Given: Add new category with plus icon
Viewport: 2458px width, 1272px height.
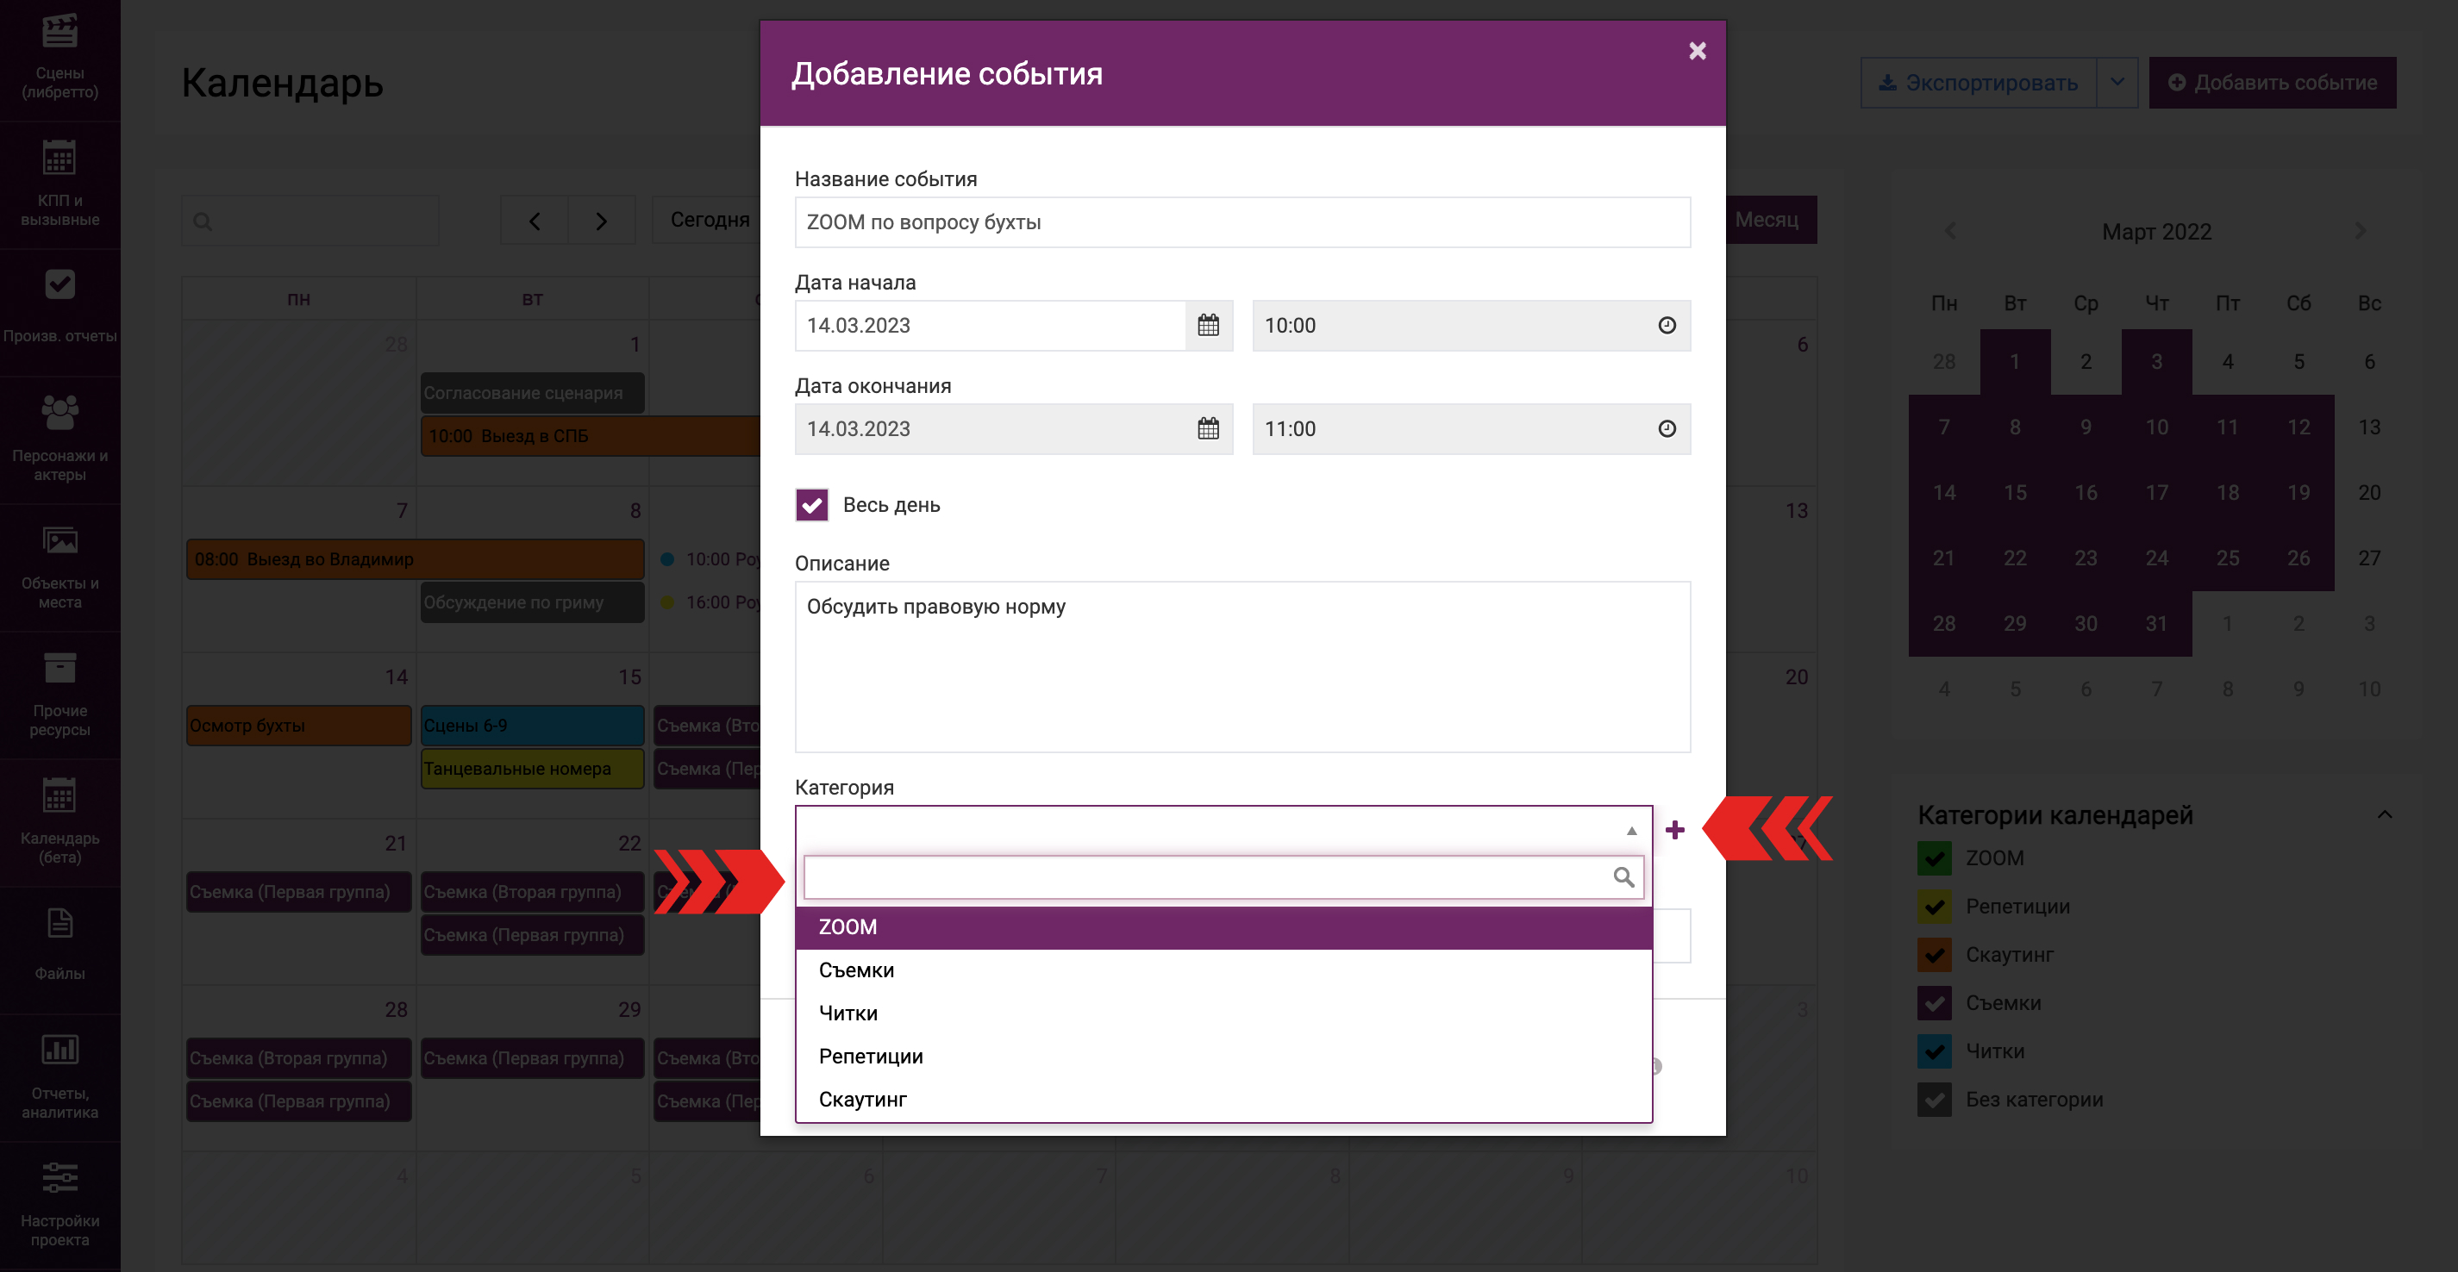Looking at the screenshot, I should click(x=1674, y=830).
